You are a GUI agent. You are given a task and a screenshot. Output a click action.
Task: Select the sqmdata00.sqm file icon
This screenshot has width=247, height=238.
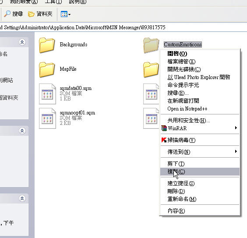tap(47, 94)
